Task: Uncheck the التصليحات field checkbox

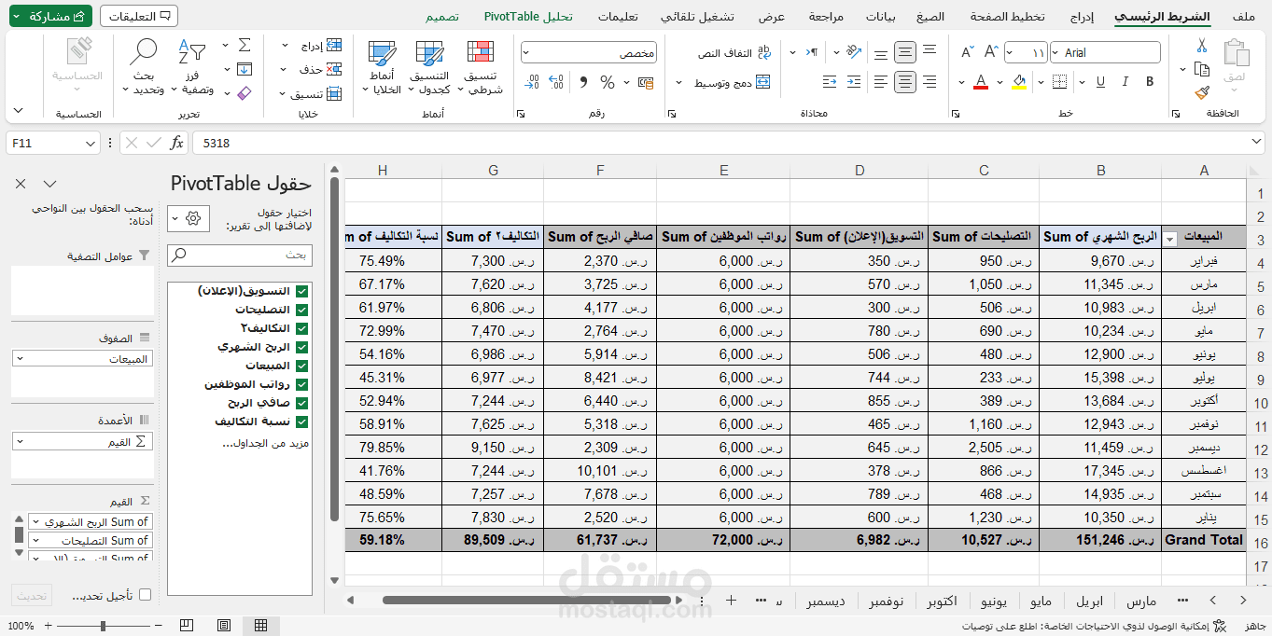Action: pos(301,310)
